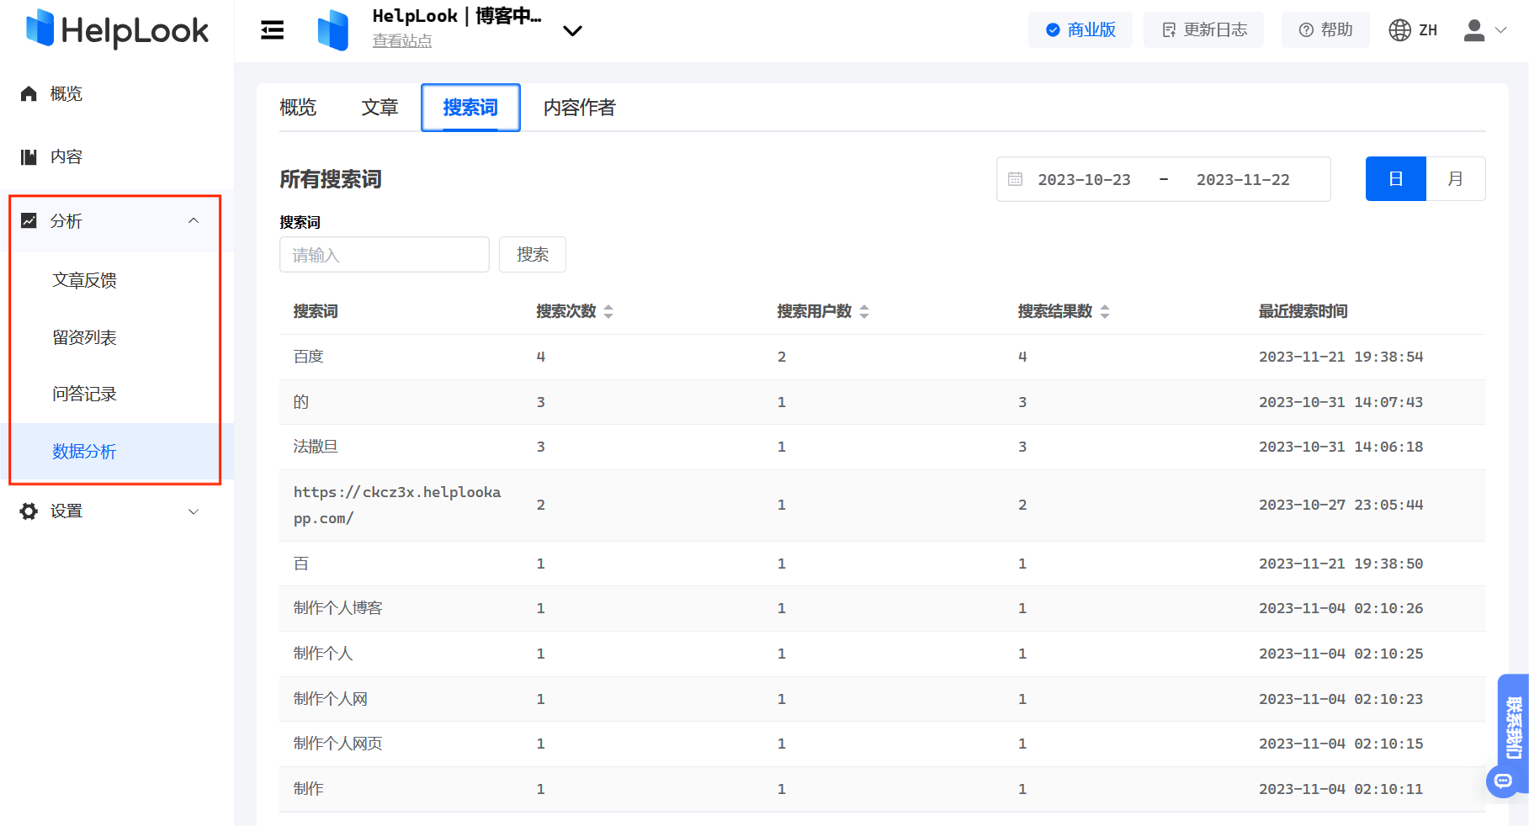Click the ZH language label
The image size is (1529, 826).
coord(1428,30)
